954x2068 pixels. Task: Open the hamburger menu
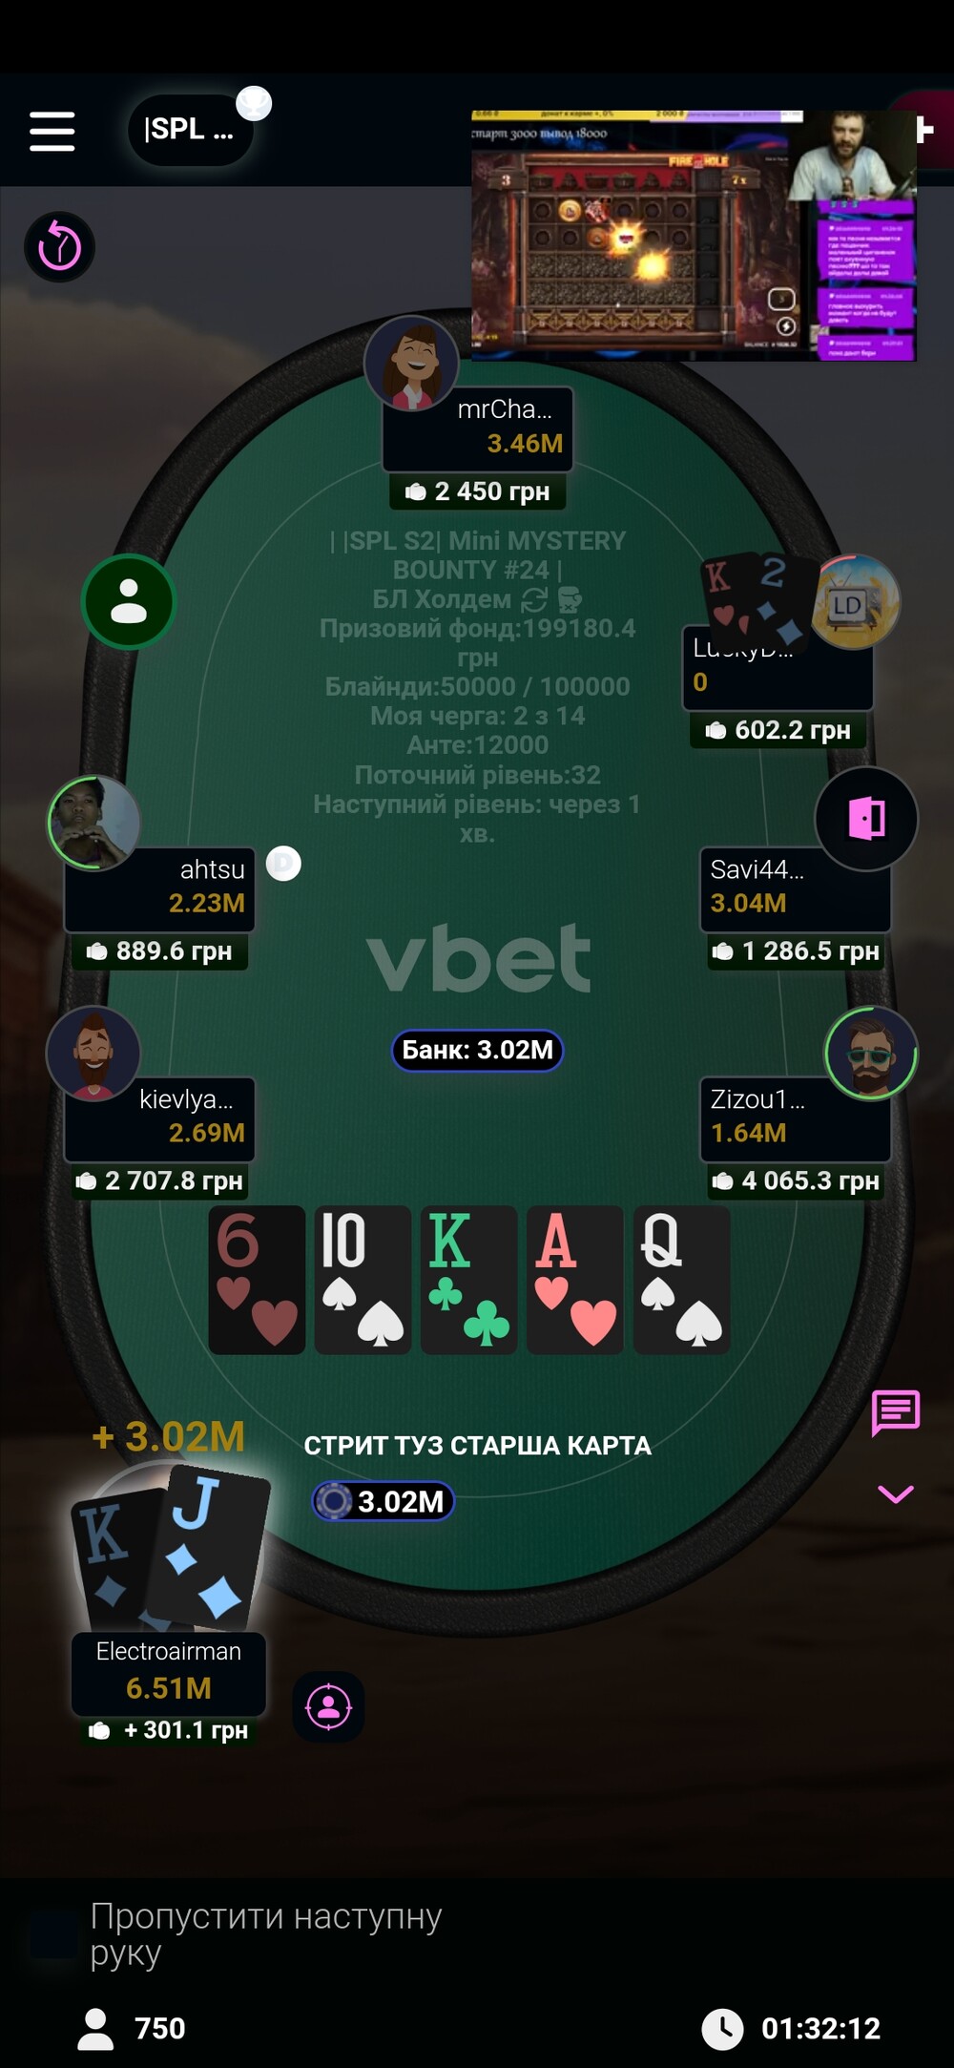(52, 131)
